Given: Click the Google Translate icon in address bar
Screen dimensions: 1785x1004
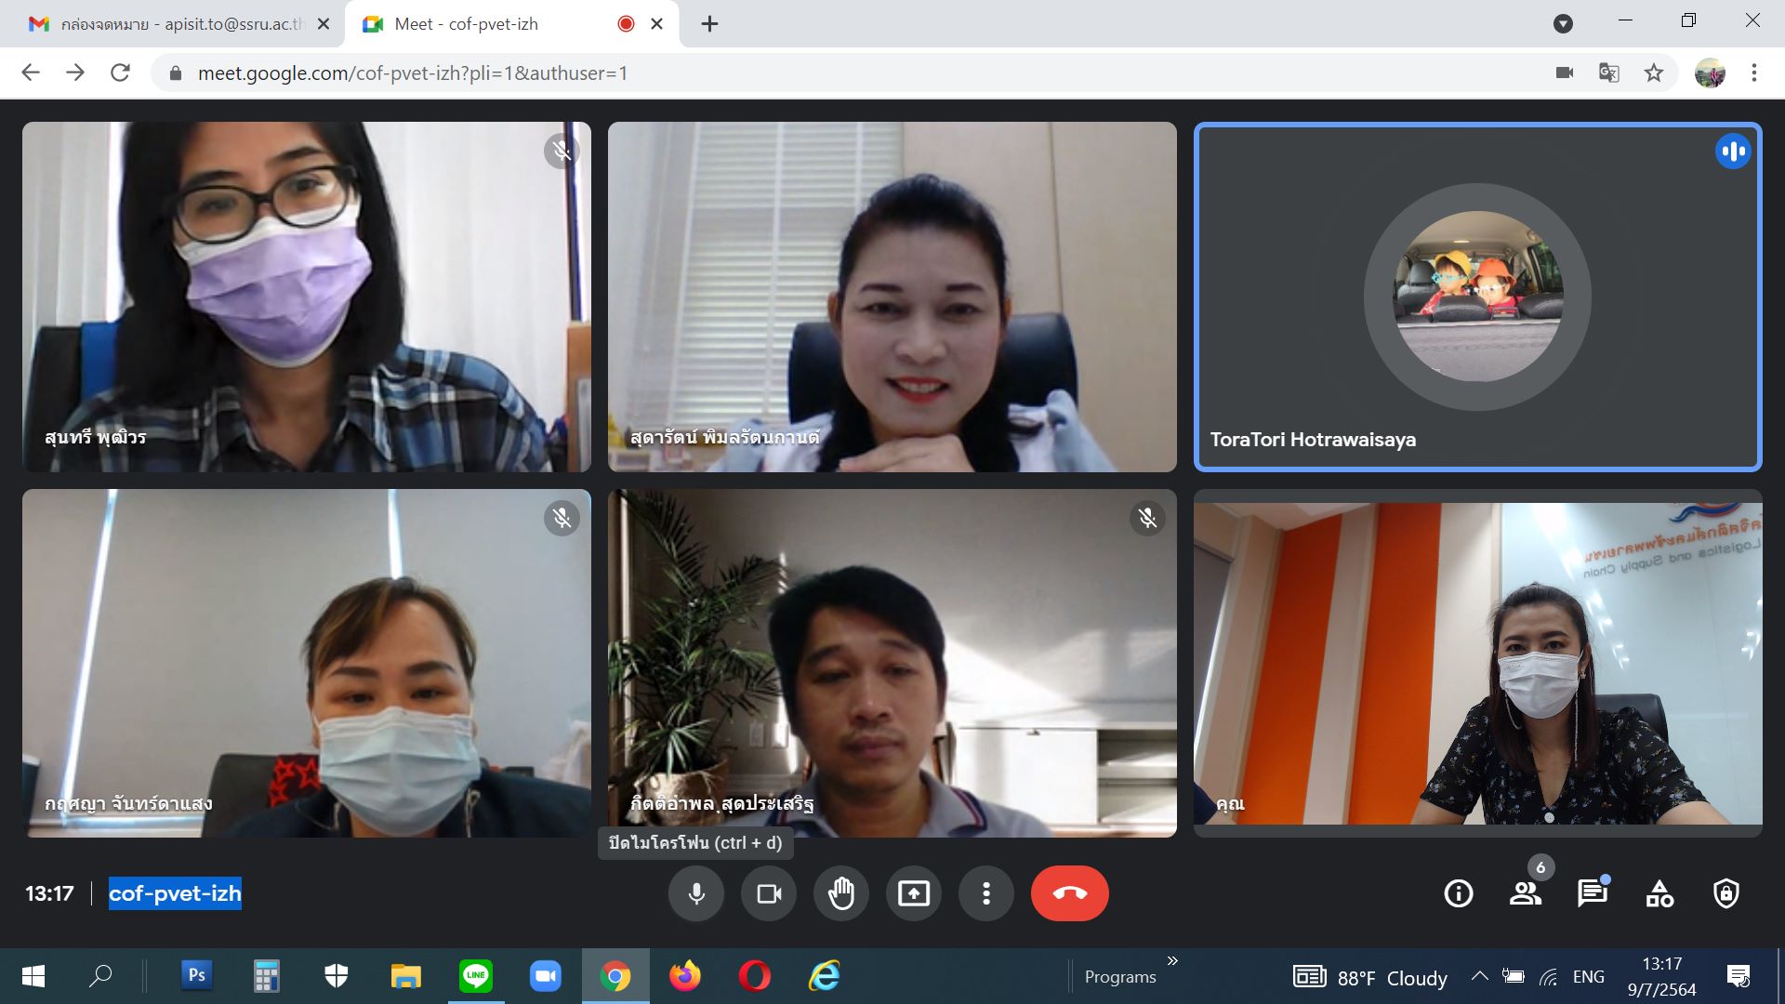Looking at the screenshot, I should 1608,73.
